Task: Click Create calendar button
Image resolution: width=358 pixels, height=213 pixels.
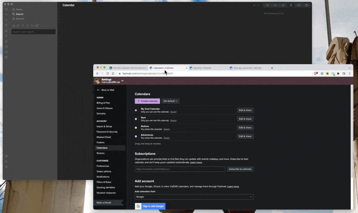Action: (147, 101)
